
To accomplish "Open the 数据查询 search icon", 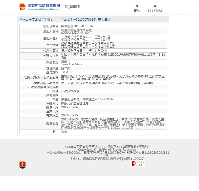I will pos(67,7).
